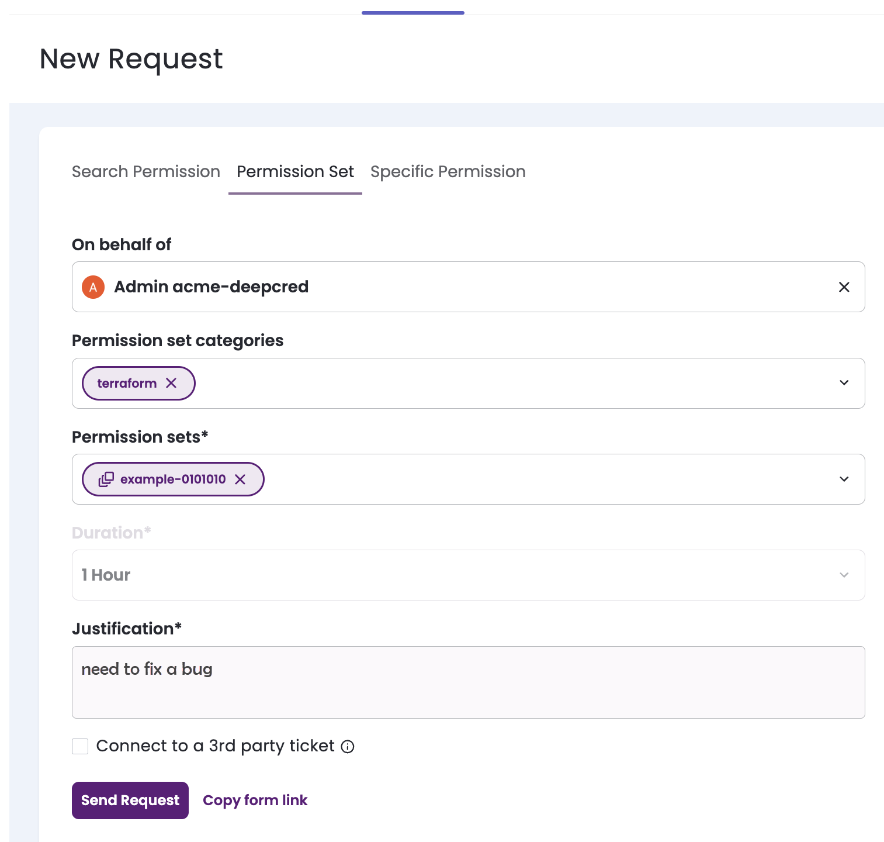
Task: Click the example-0101010 chip label
Action: (173, 479)
